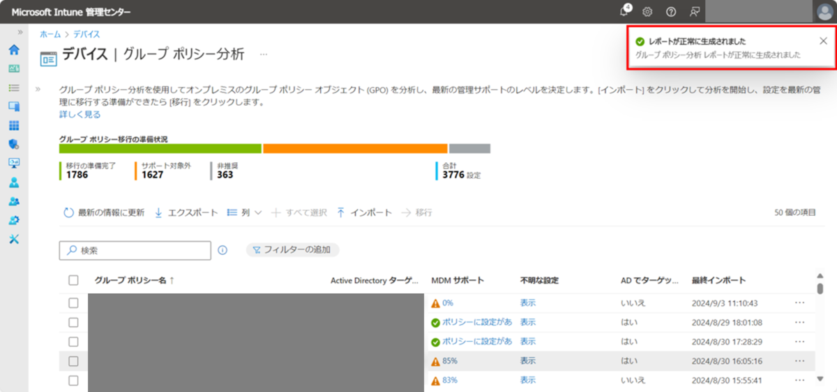The height and width of the screenshot is (392, 837).
Task: Click the 移行 toolbar button
Action: (417, 212)
